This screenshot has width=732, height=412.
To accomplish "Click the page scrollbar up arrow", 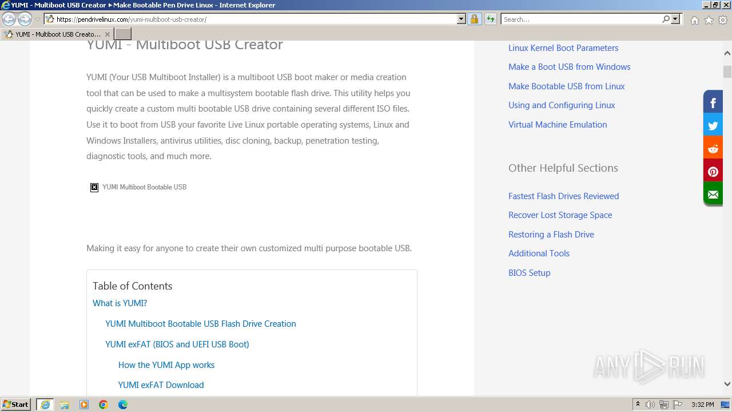I will coord(727,53).
